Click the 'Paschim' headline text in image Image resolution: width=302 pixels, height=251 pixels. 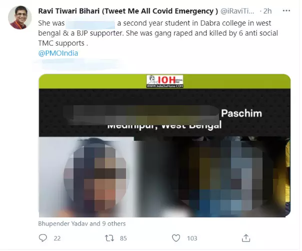[241, 113]
